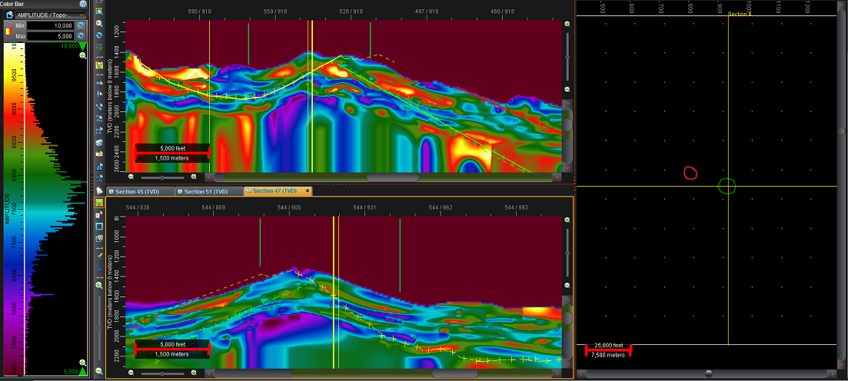Open Color Bar help question-mark icon
The width and height of the screenshot is (848, 381).
[83, 3]
